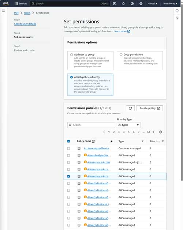Click the policy icon of AlexaForBusinessP... row
The height and width of the screenshot is (230, 183).
pyautogui.click(x=85, y=218)
